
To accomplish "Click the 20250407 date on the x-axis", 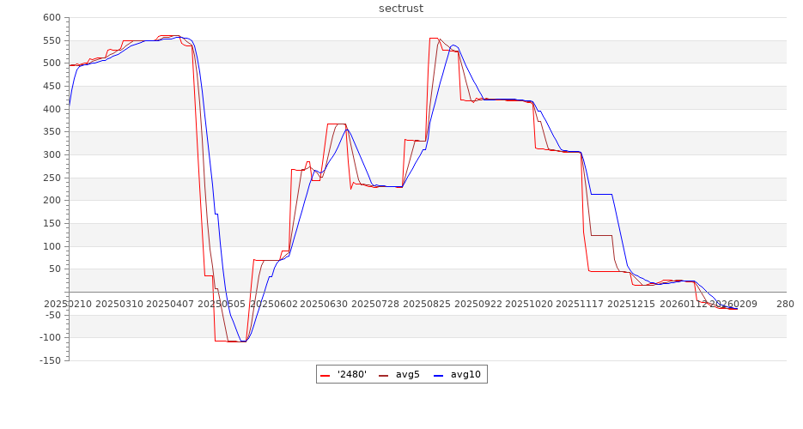I will pos(171,304).
